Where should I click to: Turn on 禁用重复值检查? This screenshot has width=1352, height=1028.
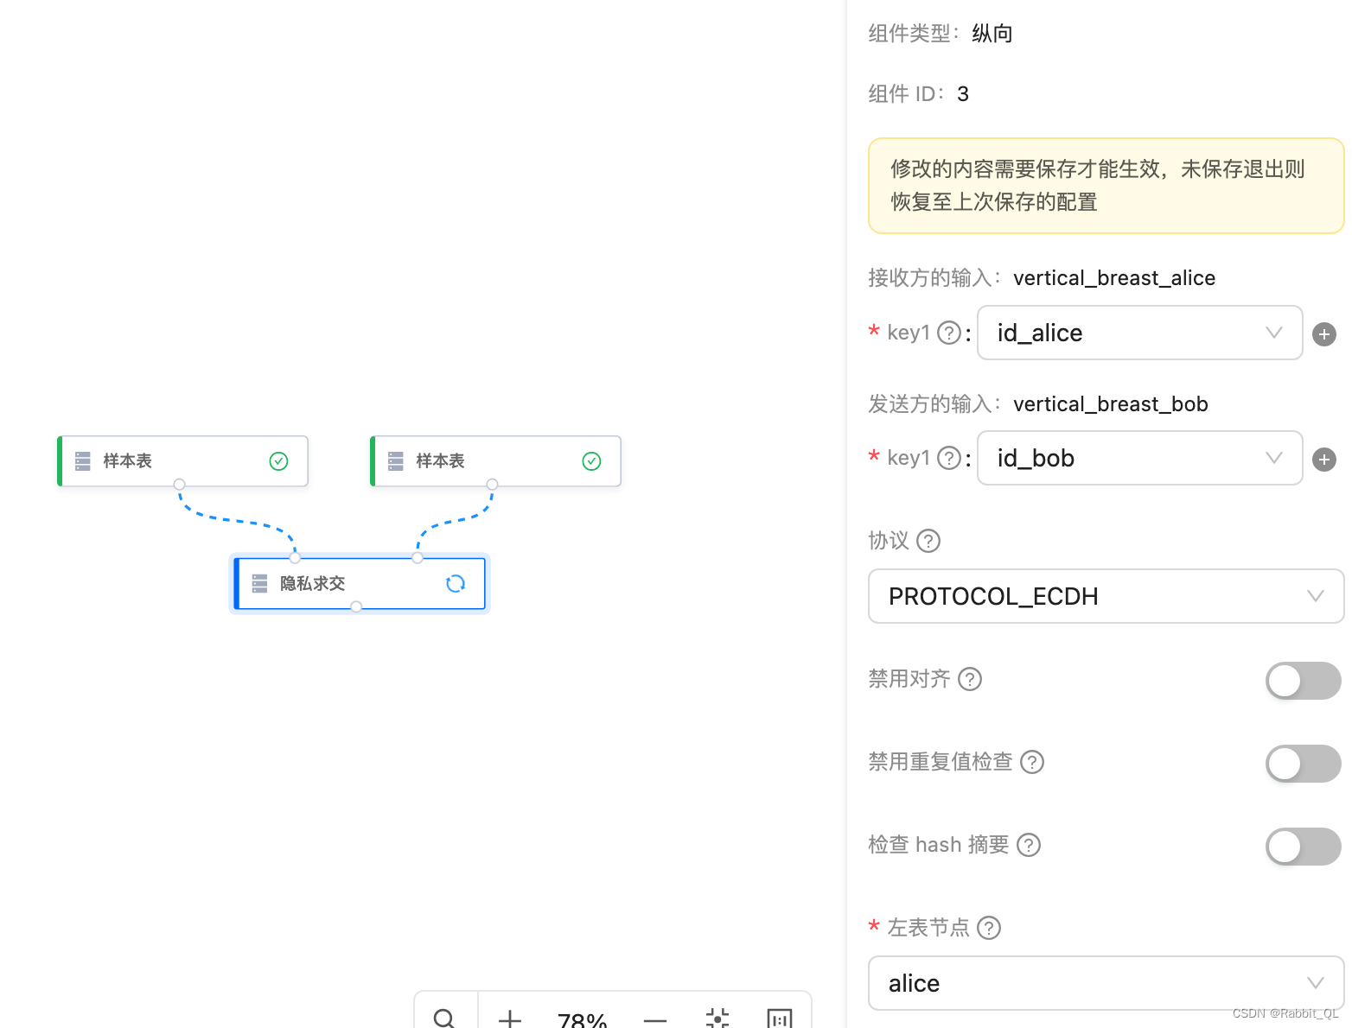pos(1303,763)
